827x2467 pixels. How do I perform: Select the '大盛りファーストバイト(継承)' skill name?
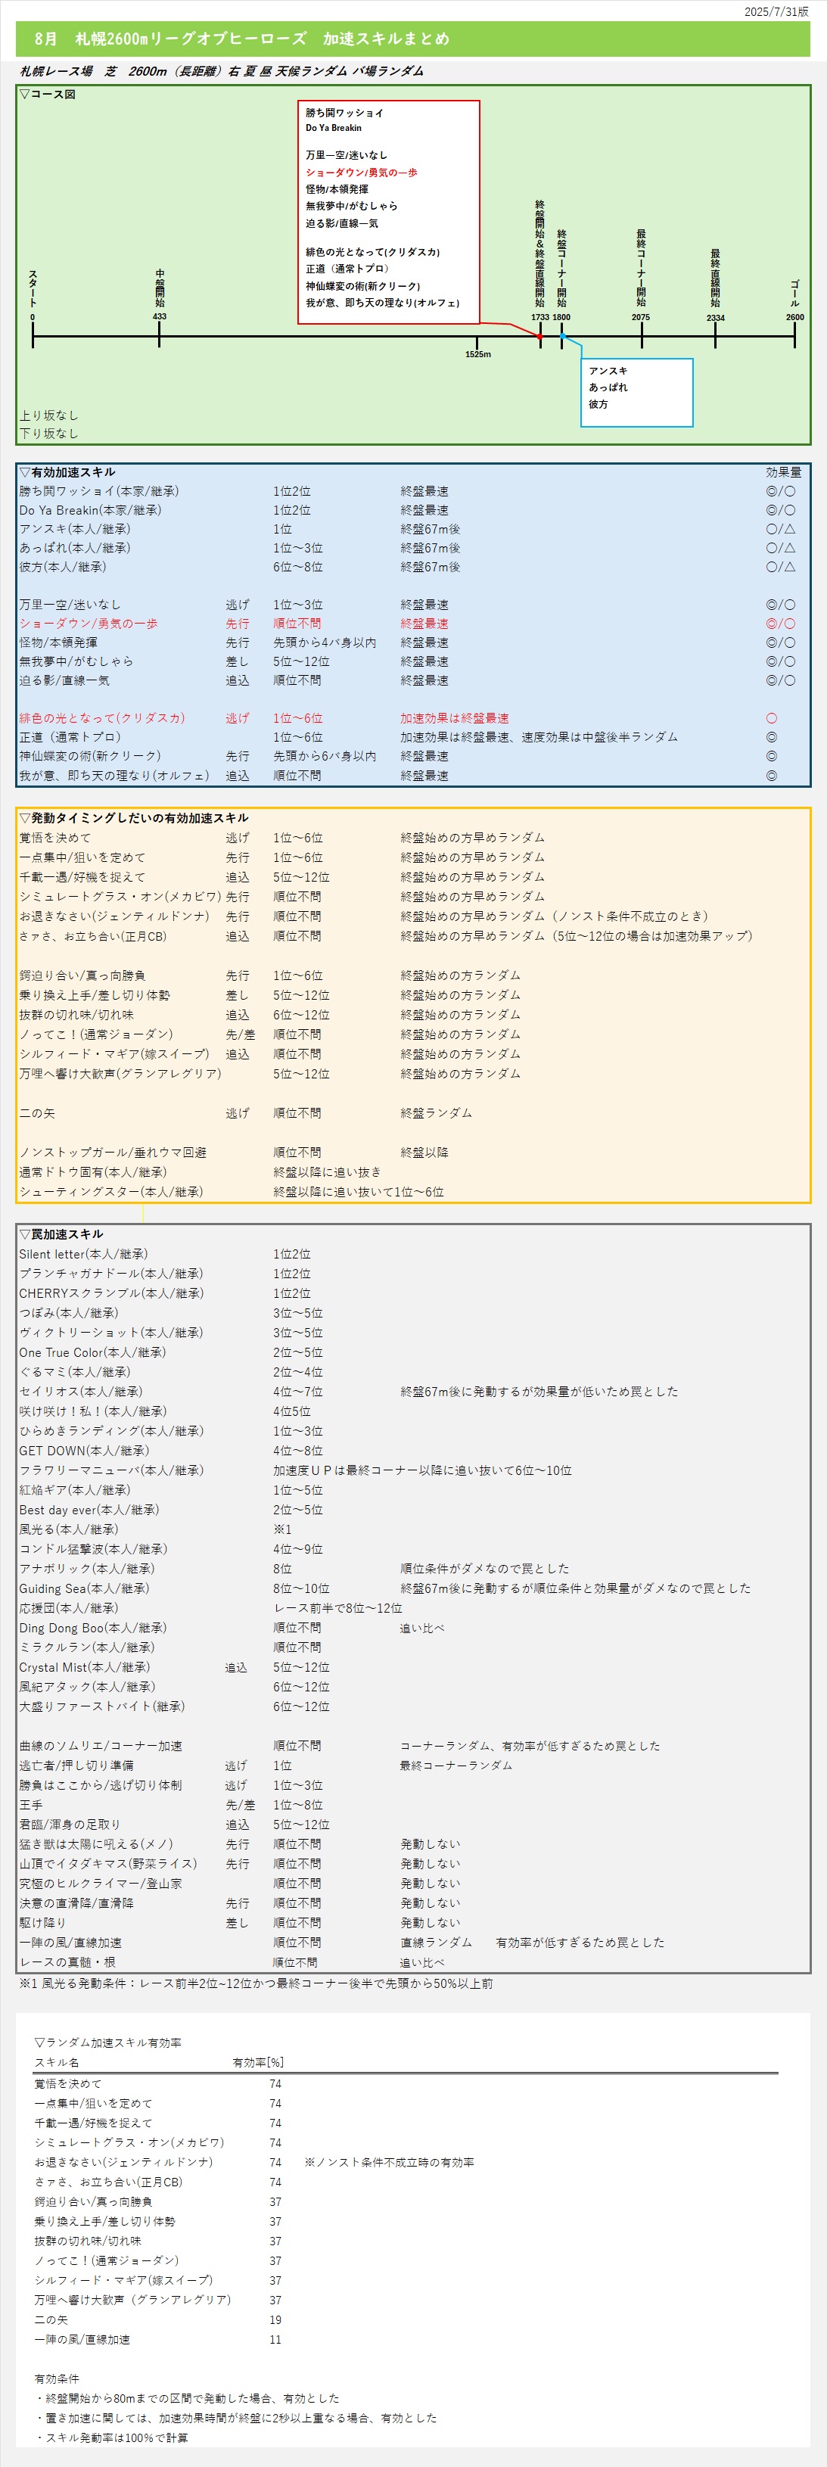(102, 1706)
